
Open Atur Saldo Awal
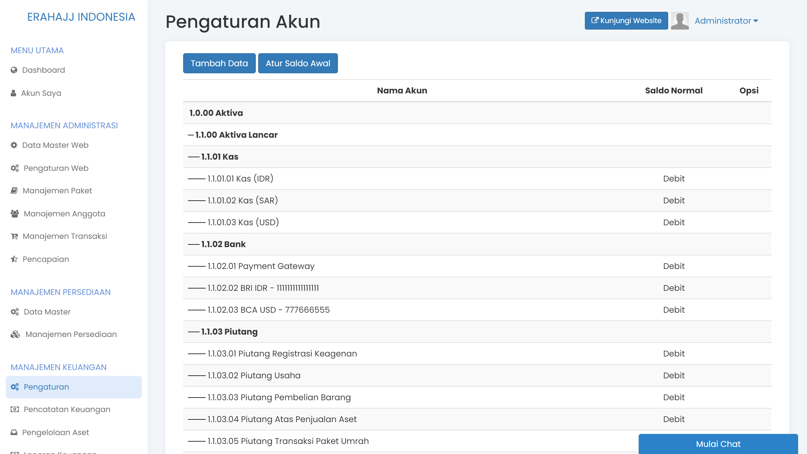click(x=298, y=63)
